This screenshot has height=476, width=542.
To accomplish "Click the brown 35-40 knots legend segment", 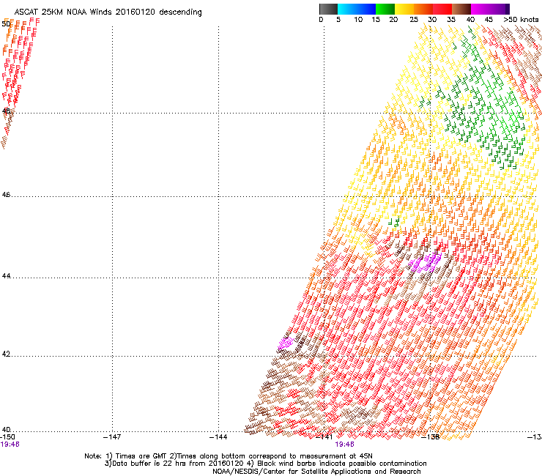I will (461, 9).
